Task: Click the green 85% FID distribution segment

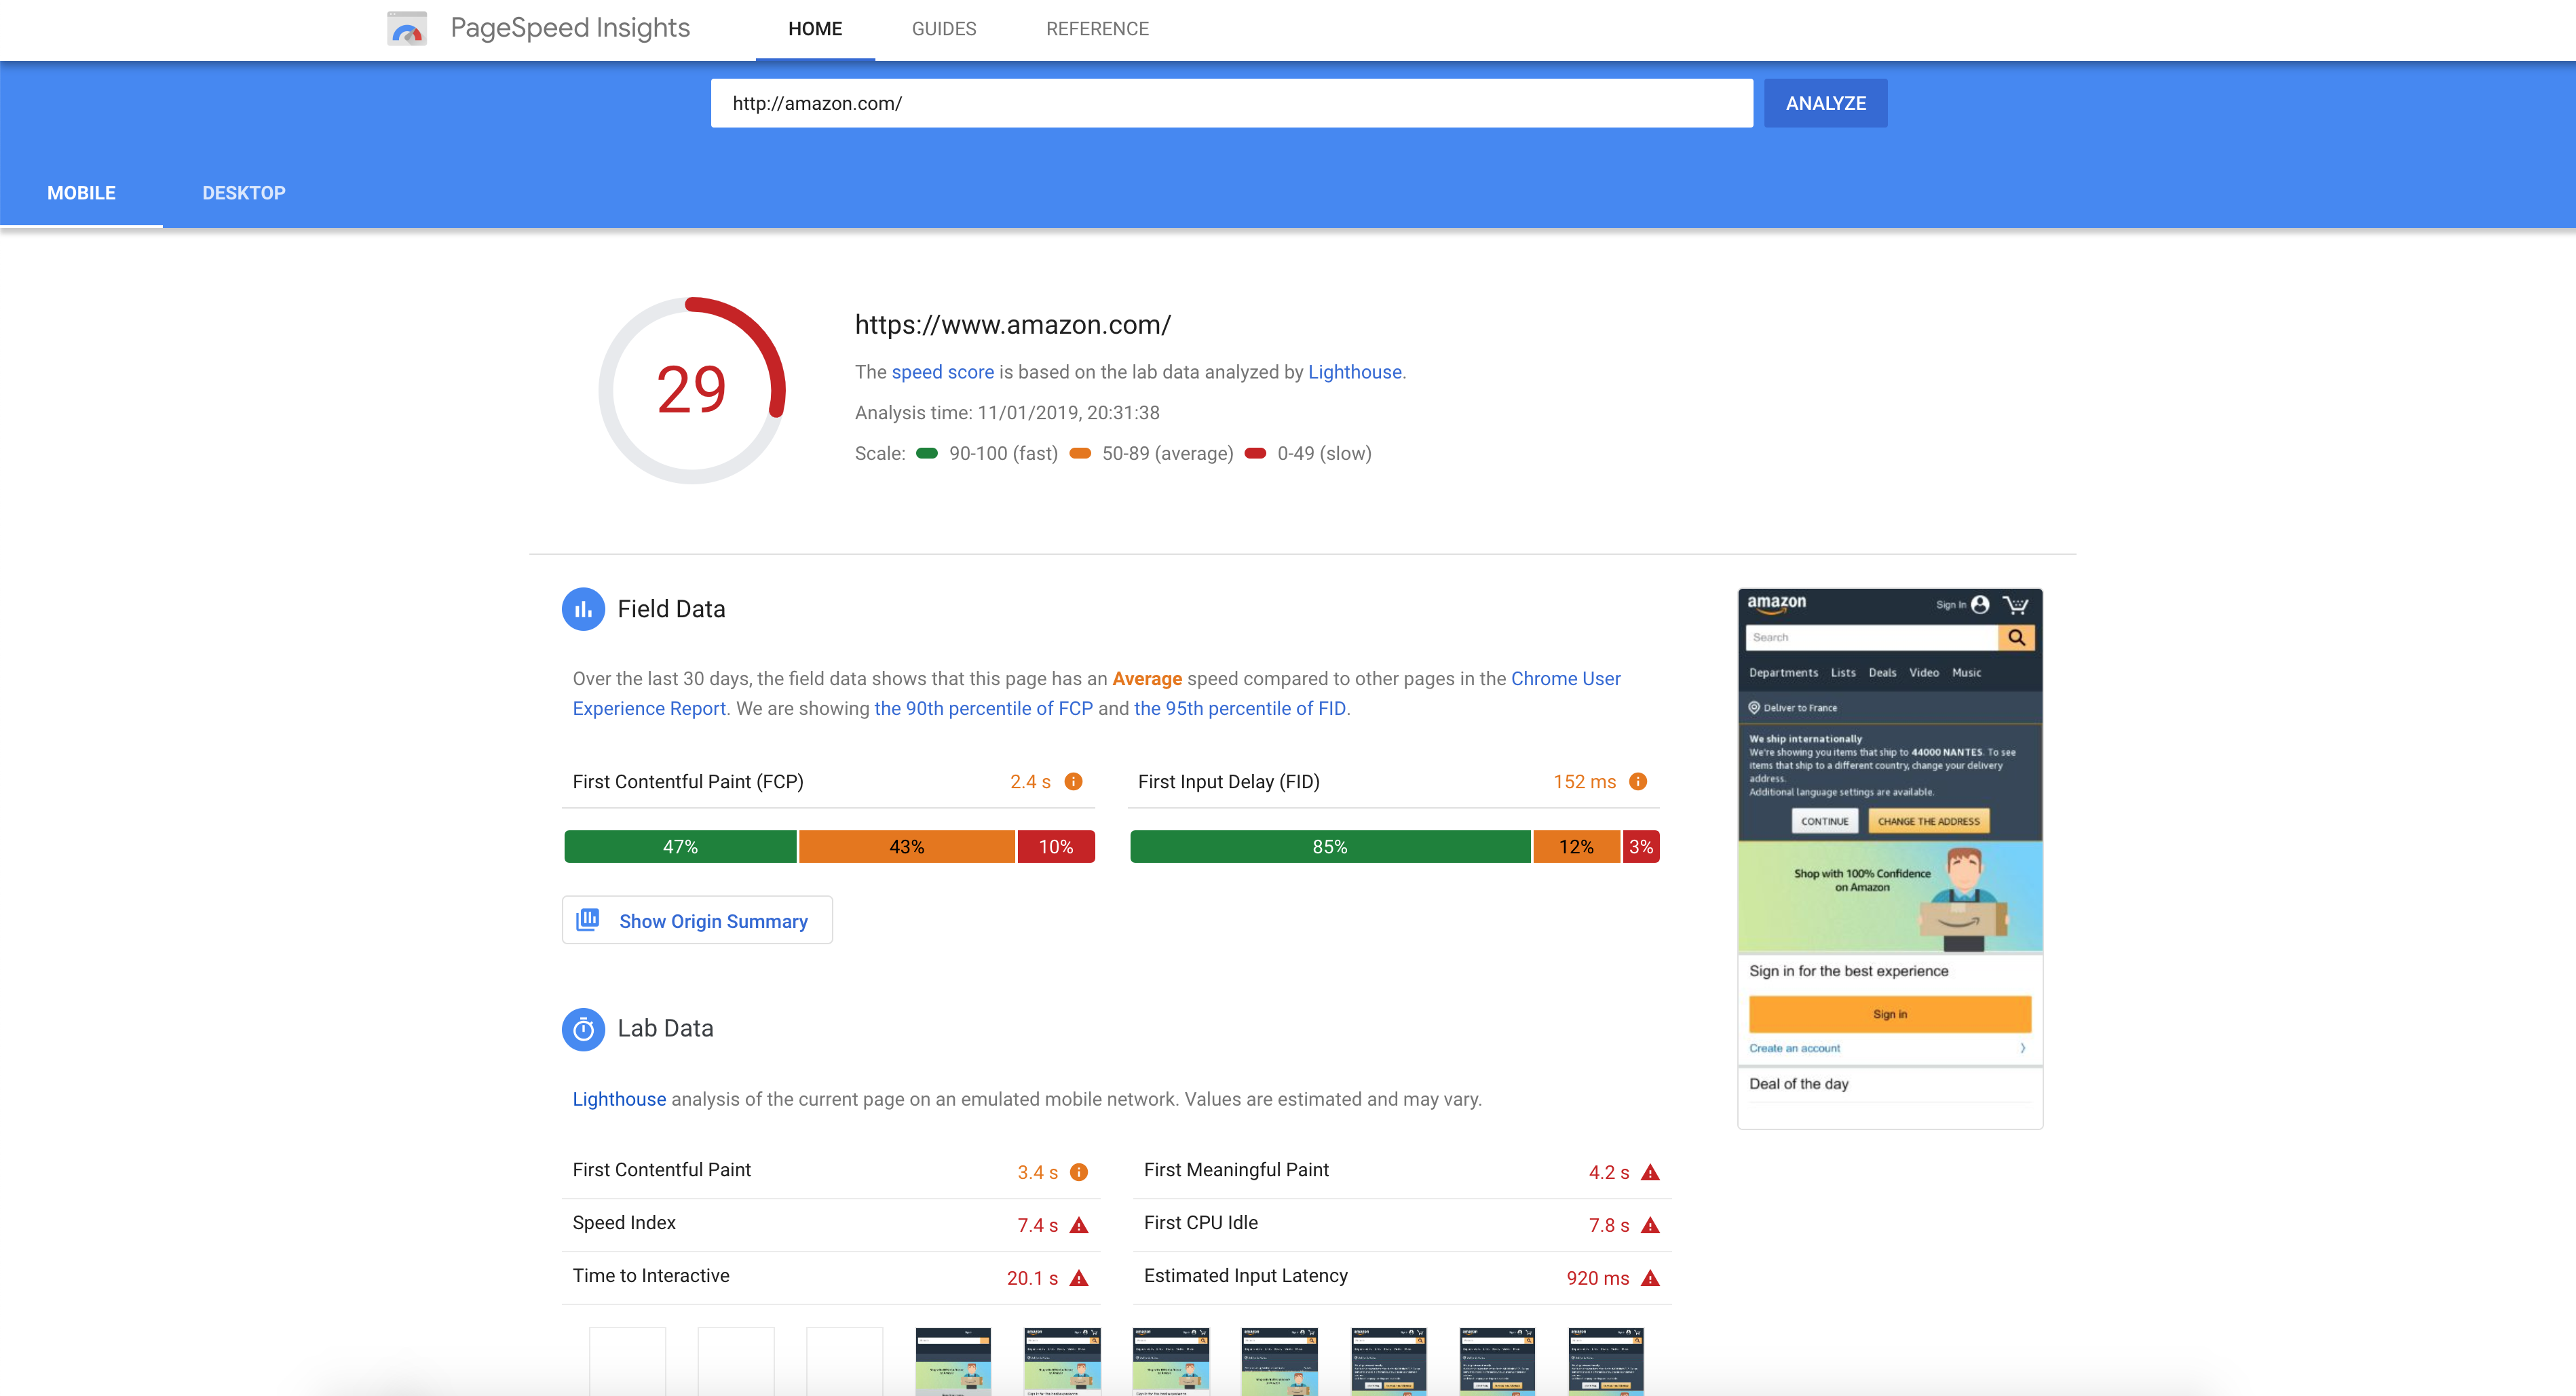Action: point(1330,847)
